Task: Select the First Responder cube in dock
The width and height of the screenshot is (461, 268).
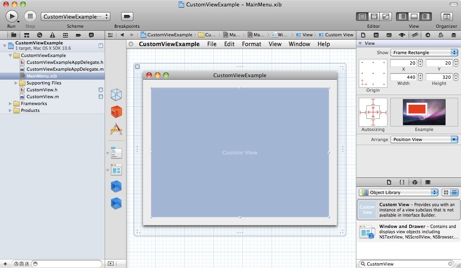Action: pyautogui.click(x=116, y=112)
